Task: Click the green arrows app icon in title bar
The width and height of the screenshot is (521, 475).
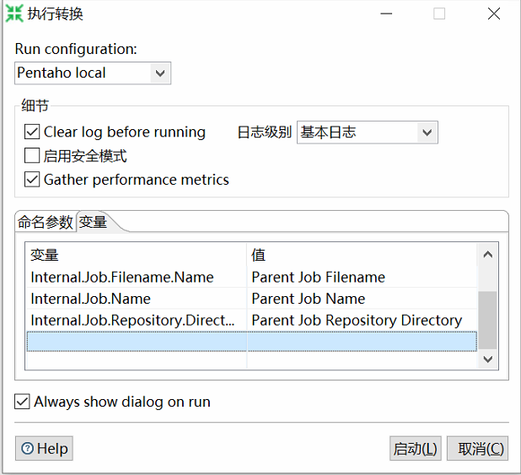Action: [x=14, y=13]
